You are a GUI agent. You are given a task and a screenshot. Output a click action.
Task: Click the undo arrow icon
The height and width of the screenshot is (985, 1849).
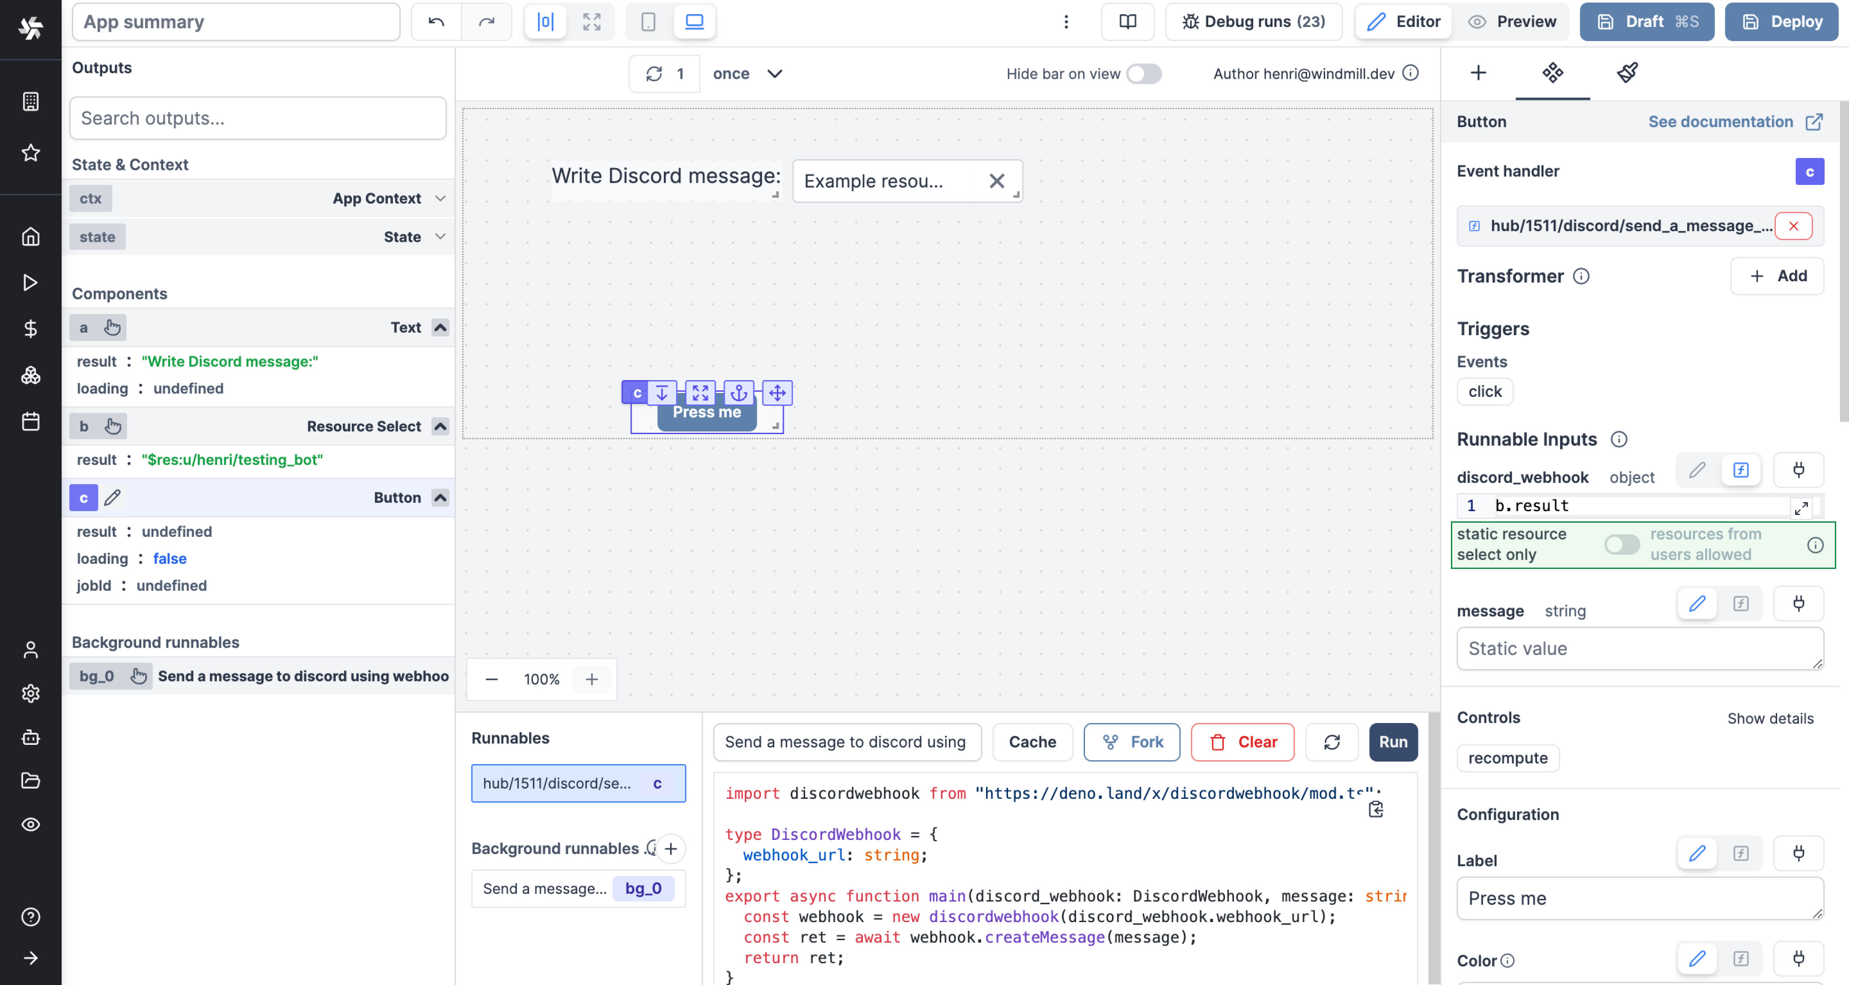[436, 21]
